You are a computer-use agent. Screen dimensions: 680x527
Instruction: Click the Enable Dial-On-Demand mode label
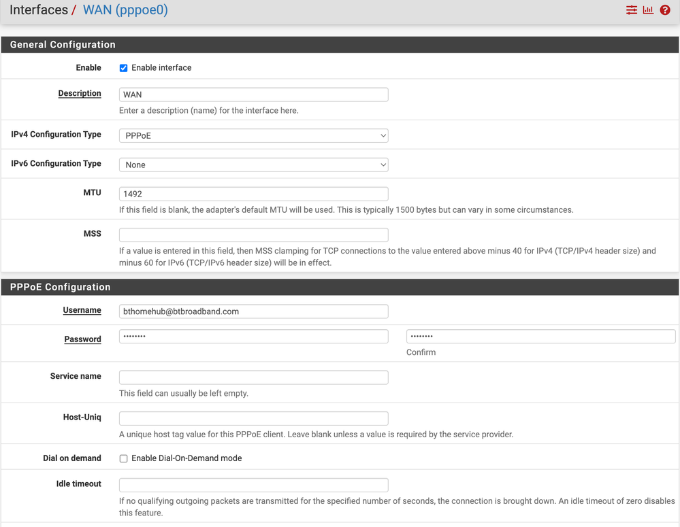(x=187, y=458)
